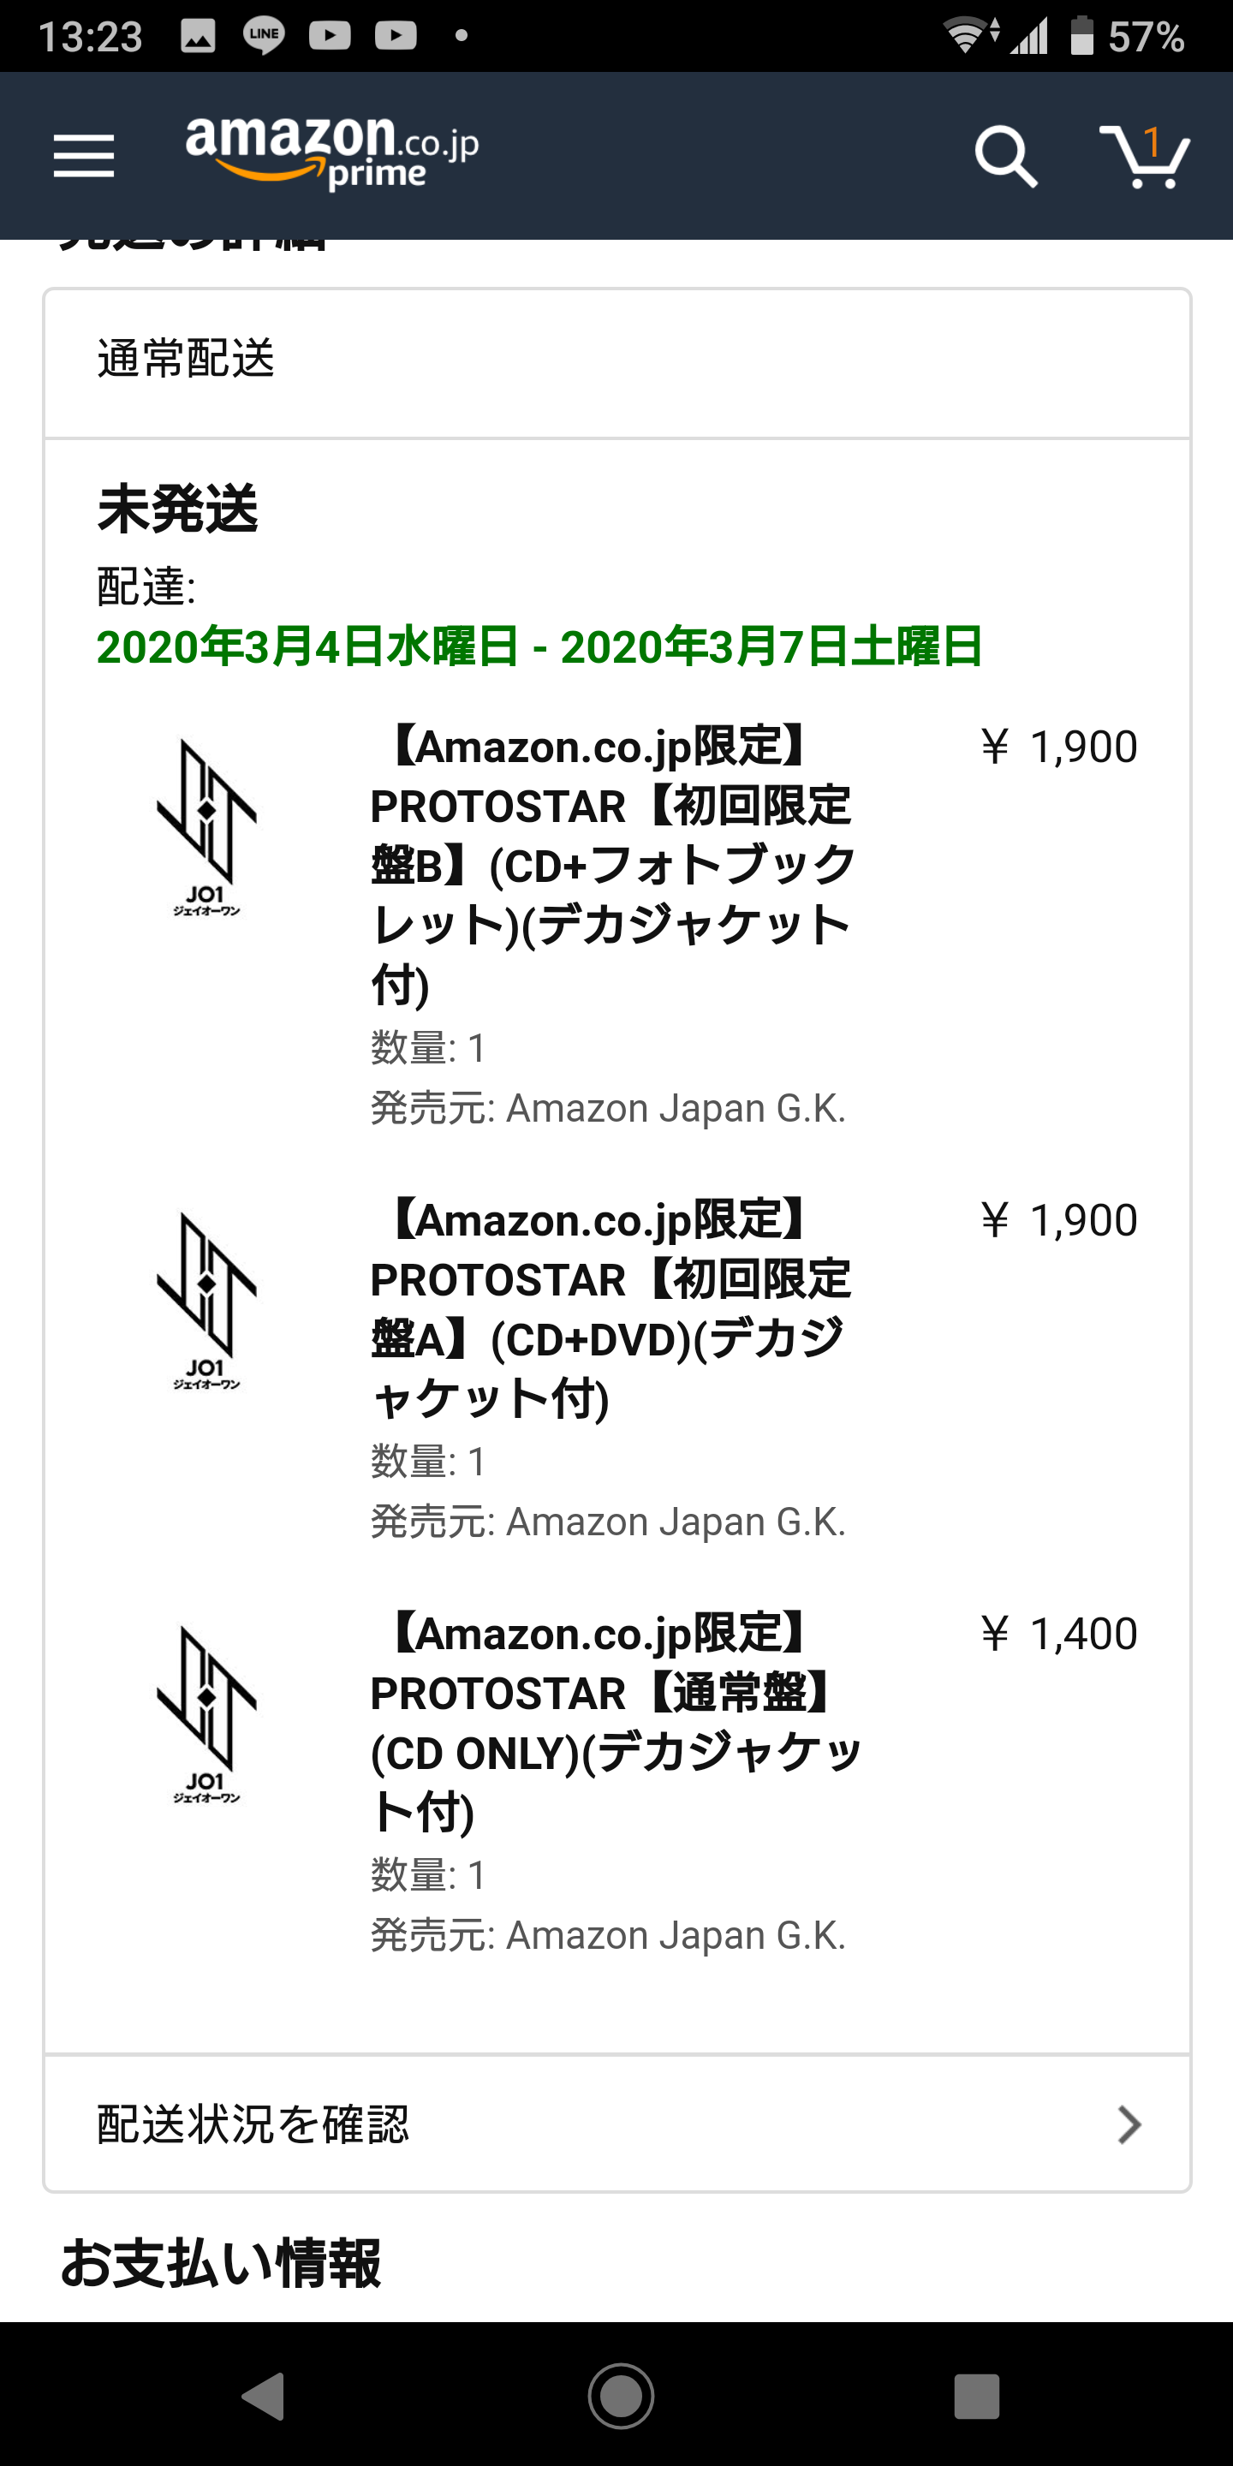
Task: Open PROTOSTAR 通常盤 CD ONLY product link
Action: [615, 1722]
